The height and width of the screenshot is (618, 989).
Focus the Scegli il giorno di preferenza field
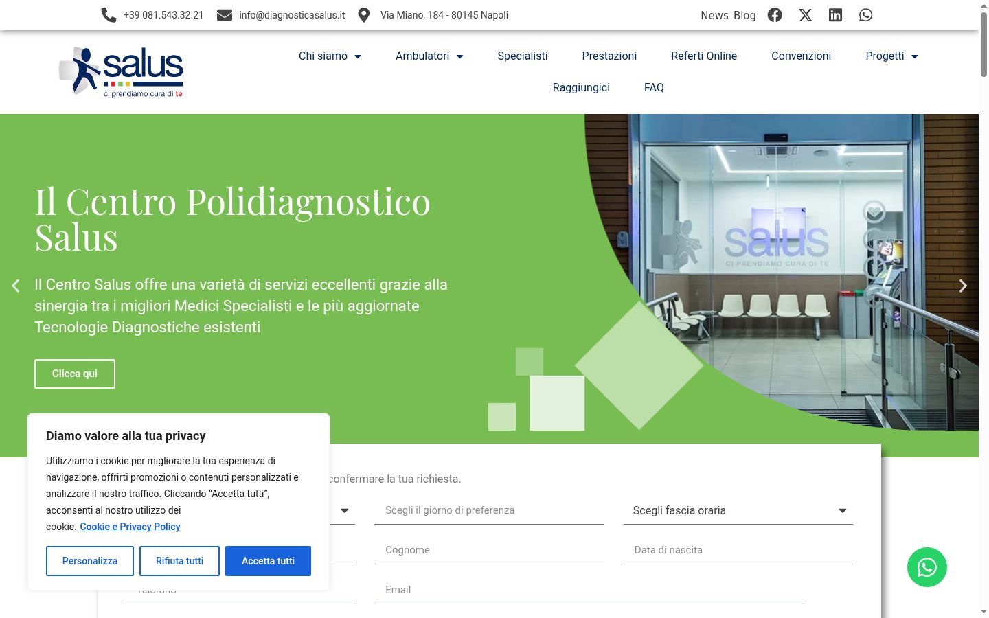(489, 510)
